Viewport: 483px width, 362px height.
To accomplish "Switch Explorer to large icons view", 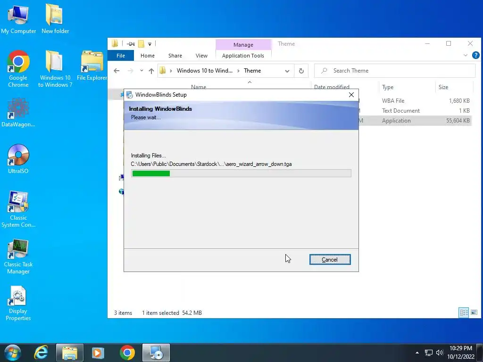I will point(474,313).
